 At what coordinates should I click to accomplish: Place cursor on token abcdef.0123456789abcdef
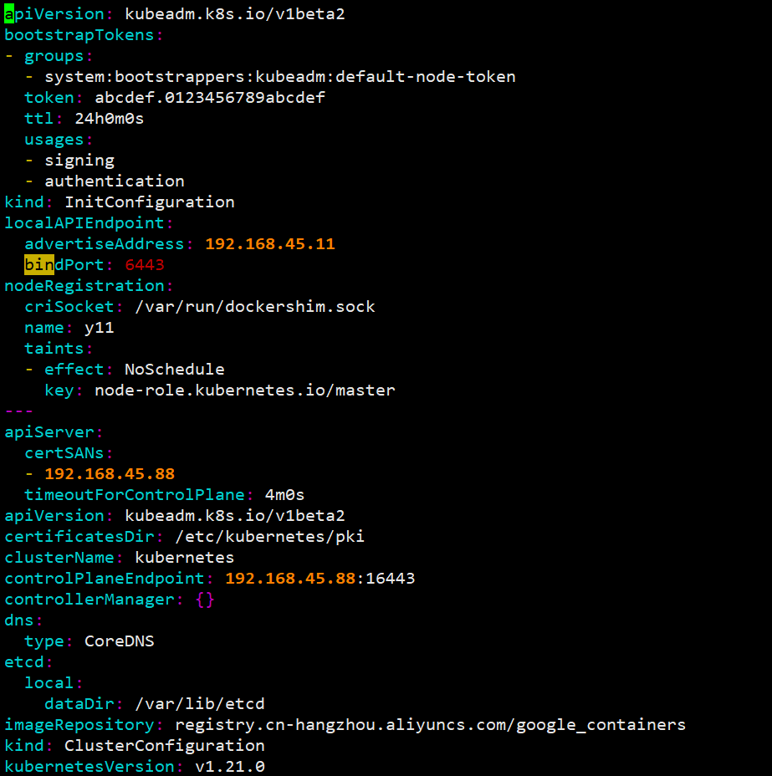coord(210,98)
